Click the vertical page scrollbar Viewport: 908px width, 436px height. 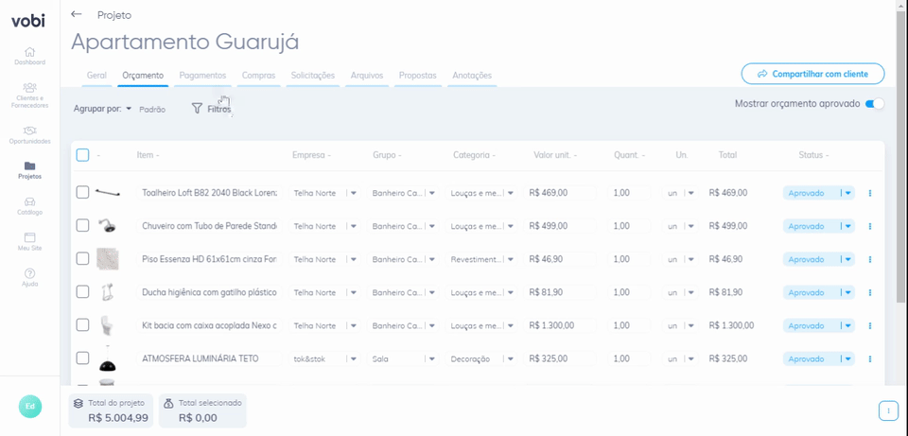(x=902, y=156)
